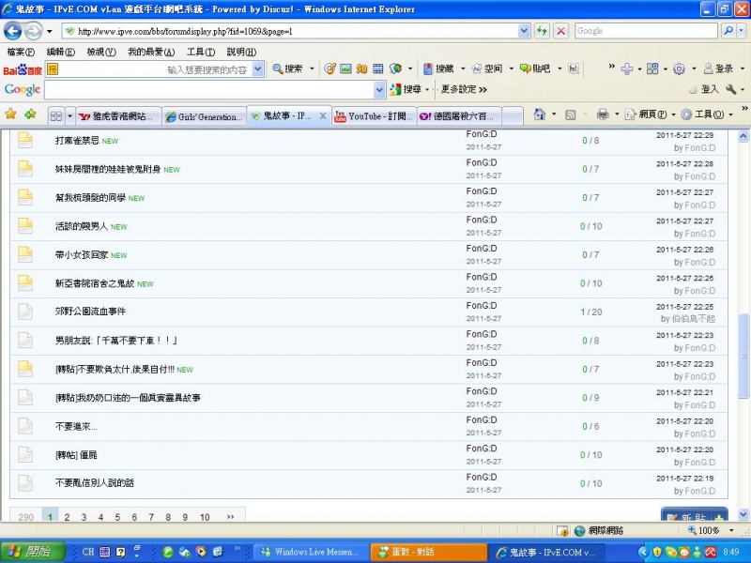This screenshot has height=563, width=751.
Task: Click the printer icon in the browser toolbar
Action: (602, 114)
